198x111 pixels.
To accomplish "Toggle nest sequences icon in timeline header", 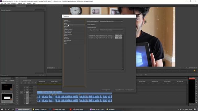I will 22,83.
